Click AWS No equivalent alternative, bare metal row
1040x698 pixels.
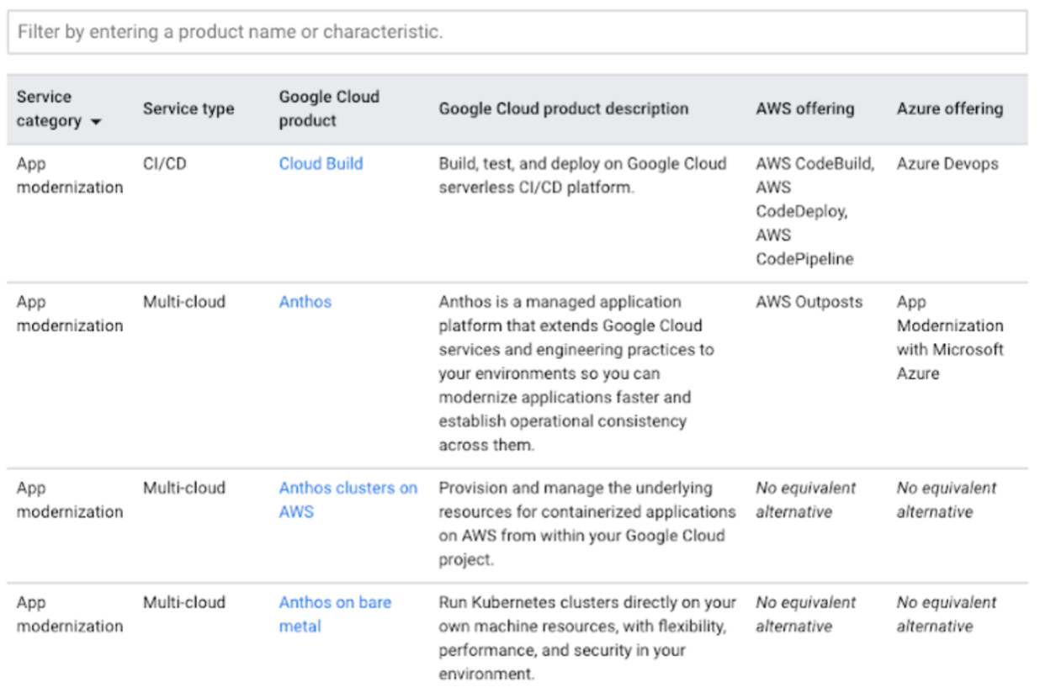click(x=806, y=614)
